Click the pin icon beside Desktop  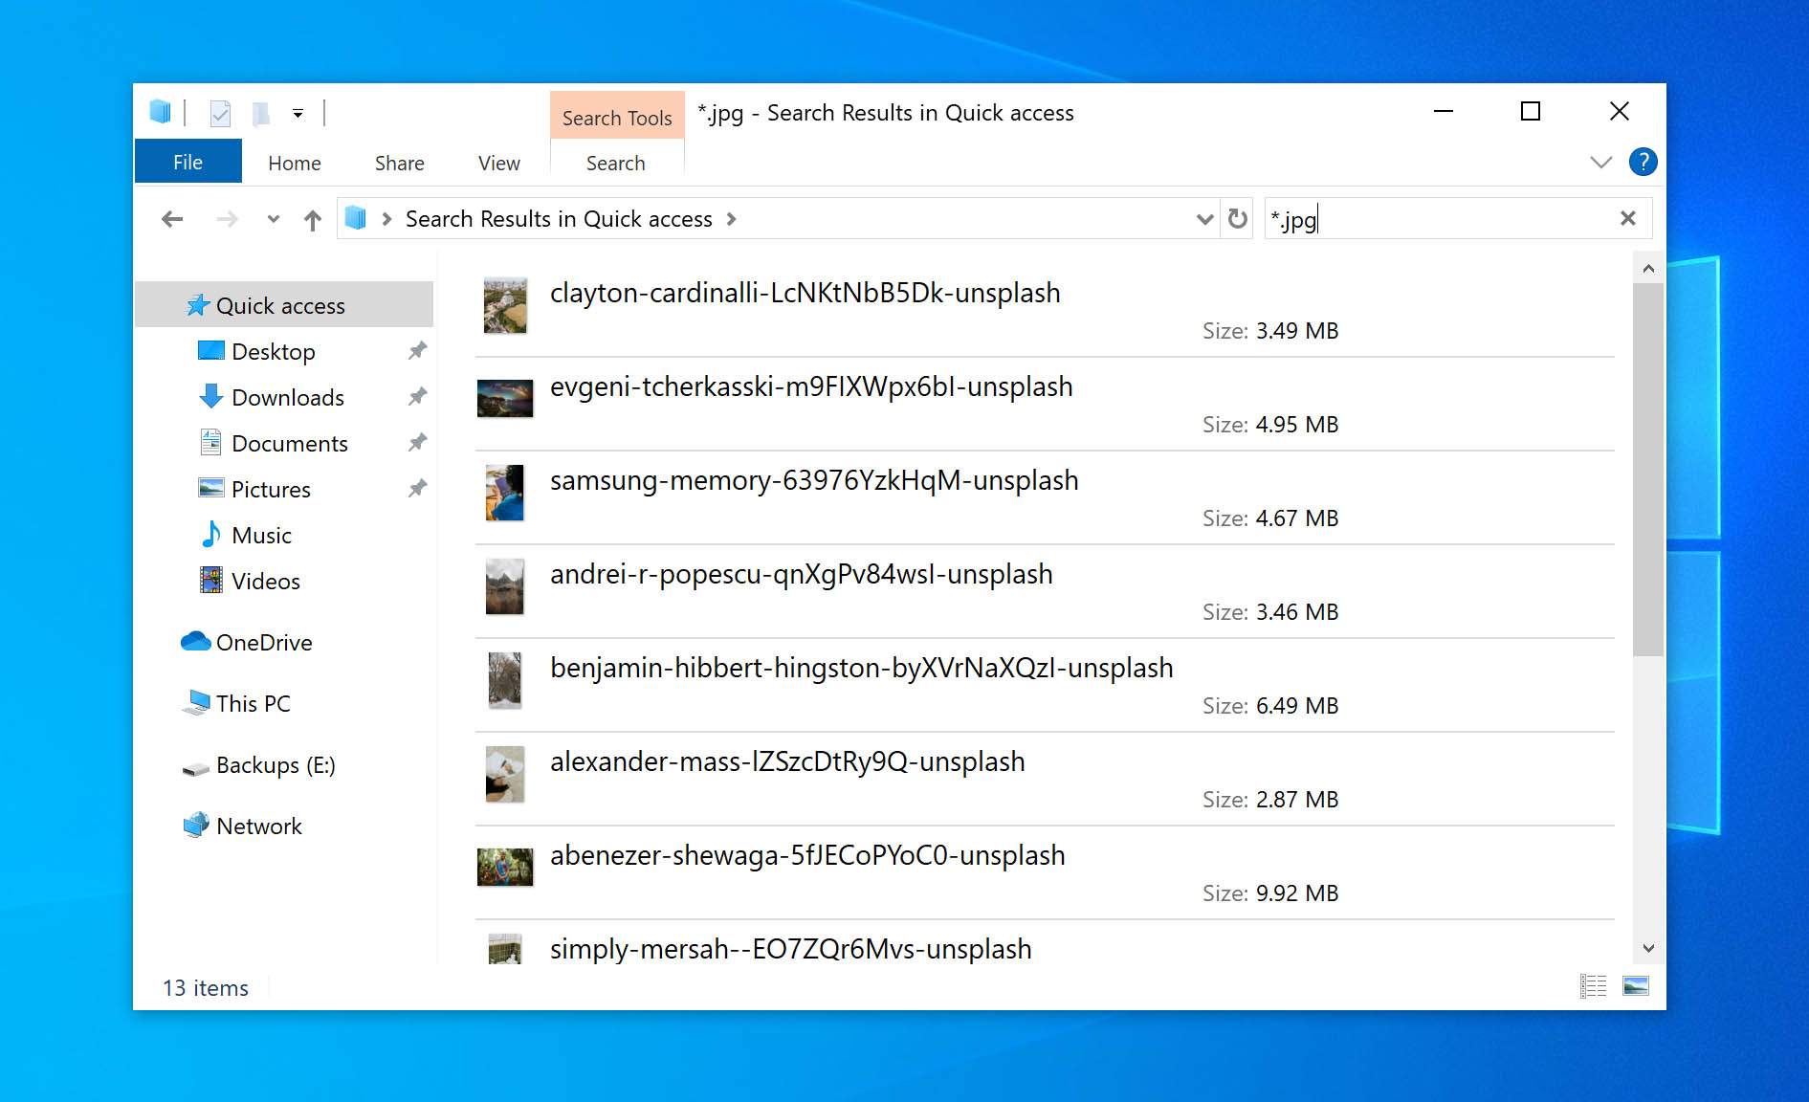(x=417, y=351)
